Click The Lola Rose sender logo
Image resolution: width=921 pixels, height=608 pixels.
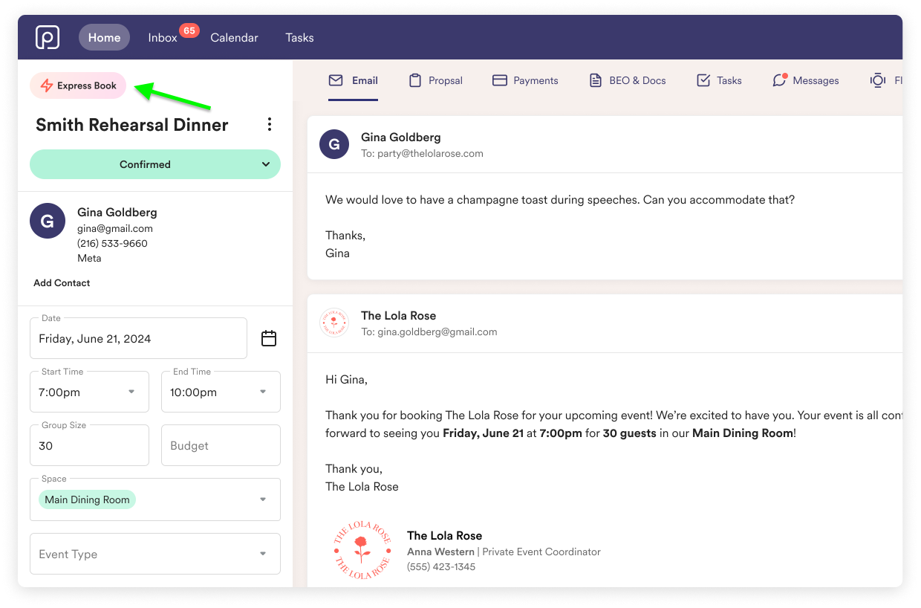tap(333, 323)
